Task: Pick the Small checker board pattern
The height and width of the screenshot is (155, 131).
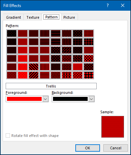Action: point(89,50)
